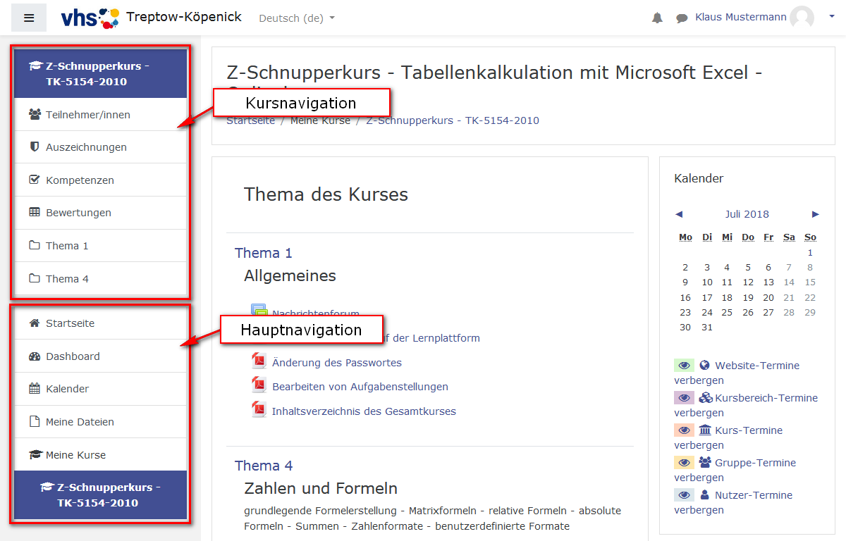Click the Klaus Mustermann avatar picture
The width and height of the screenshot is (846, 541).
[802, 18]
